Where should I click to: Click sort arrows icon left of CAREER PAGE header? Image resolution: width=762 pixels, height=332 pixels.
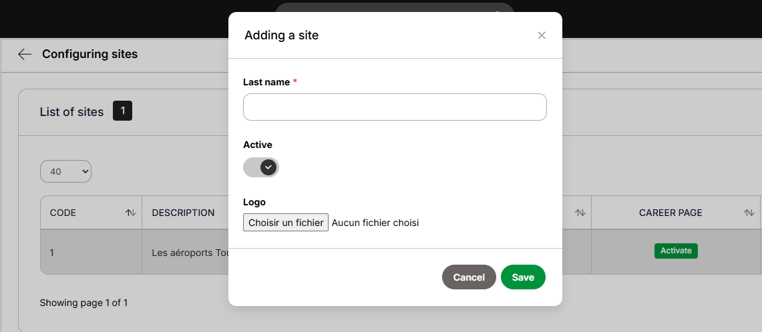[580, 213]
